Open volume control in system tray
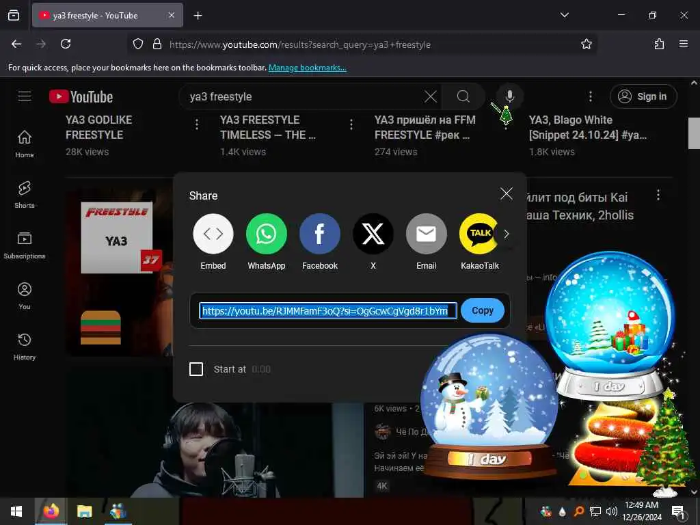 pyautogui.click(x=612, y=511)
